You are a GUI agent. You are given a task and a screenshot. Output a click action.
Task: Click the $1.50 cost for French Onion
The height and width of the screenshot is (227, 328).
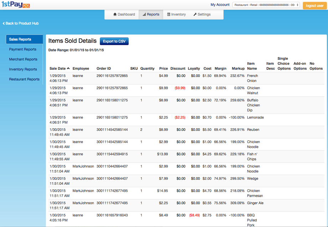207,76
